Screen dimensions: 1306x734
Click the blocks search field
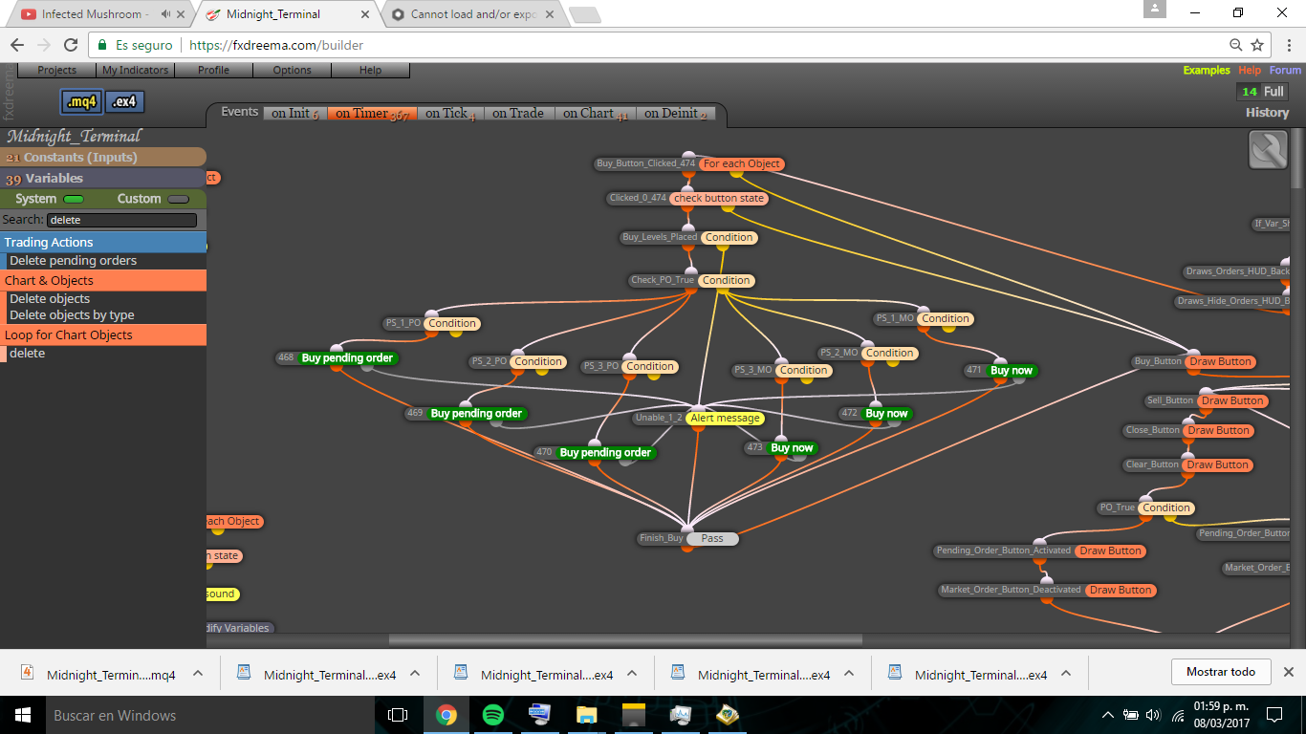tap(121, 220)
